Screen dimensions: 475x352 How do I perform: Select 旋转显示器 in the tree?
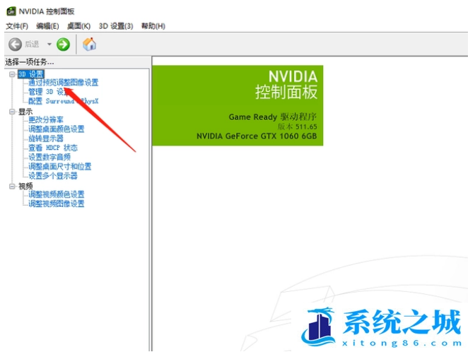click(46, 139)
